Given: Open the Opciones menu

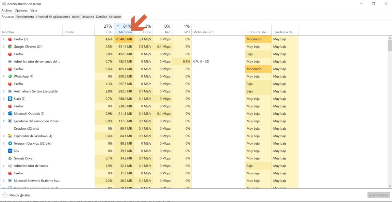Looking at the screenshot, I should pos(21,10).
